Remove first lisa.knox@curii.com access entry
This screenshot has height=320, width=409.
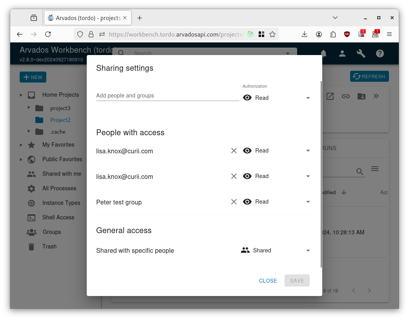[234, 151]
